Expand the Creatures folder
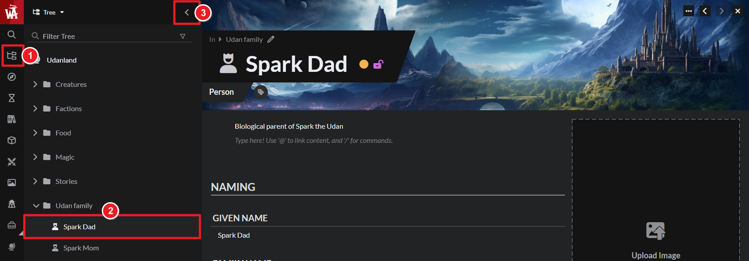Image resolution: width=749 pixels, height=261 pixels. 35,84
